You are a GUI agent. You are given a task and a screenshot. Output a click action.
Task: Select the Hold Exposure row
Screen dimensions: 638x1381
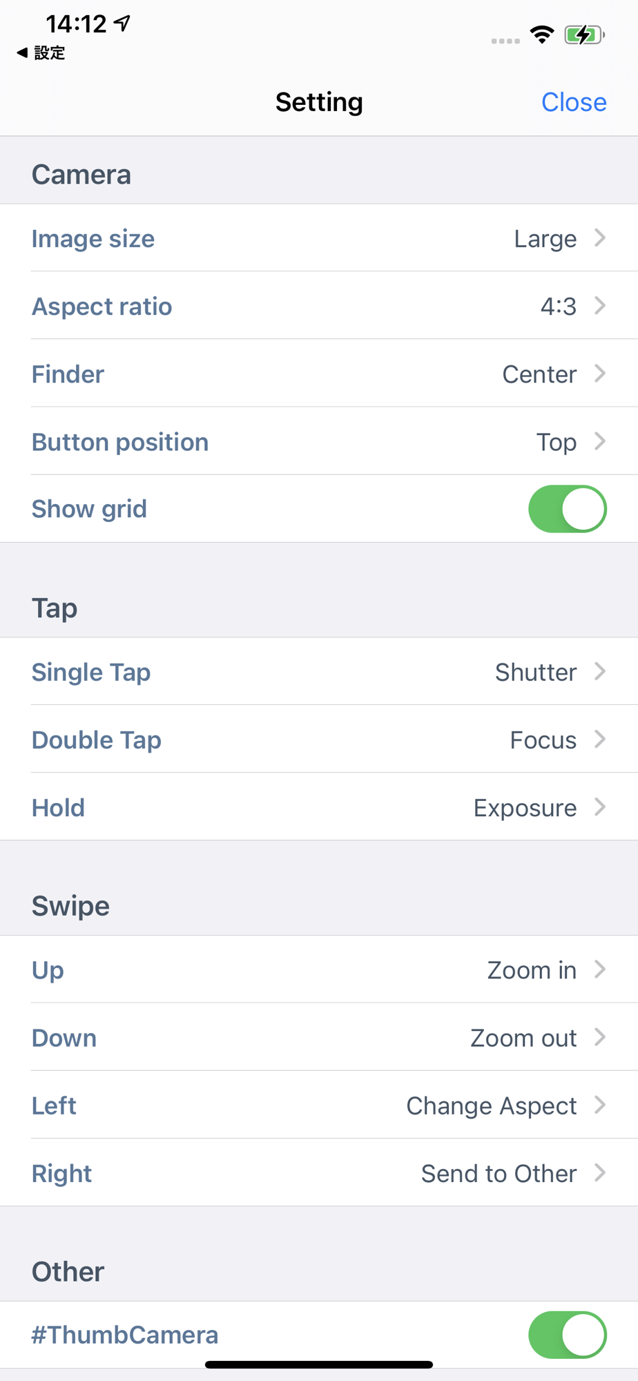point(319,807)
